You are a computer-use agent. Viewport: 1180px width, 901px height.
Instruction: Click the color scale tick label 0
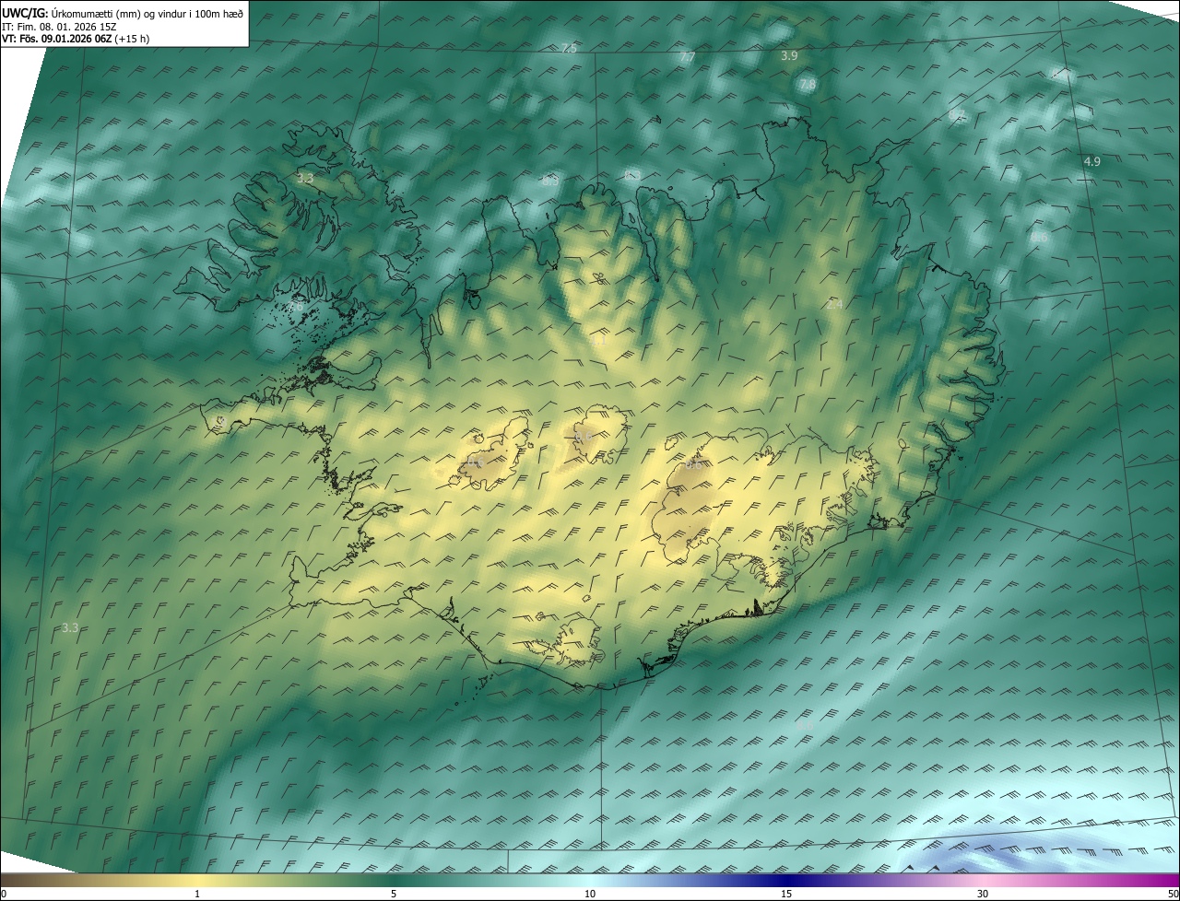tap(4, 895)
